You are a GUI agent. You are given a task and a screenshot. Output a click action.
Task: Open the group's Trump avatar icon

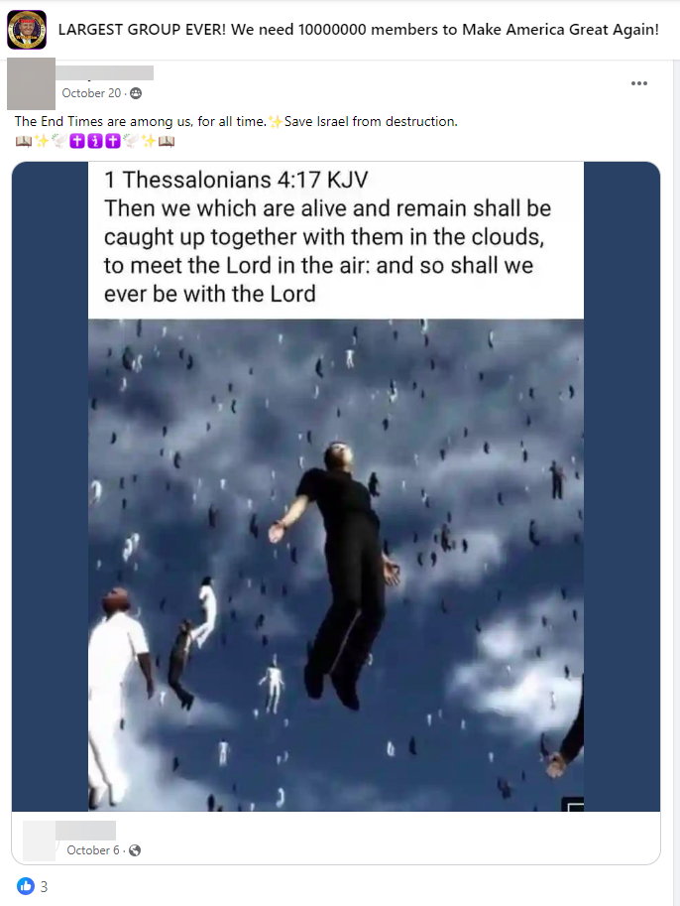tap(26, 30)
